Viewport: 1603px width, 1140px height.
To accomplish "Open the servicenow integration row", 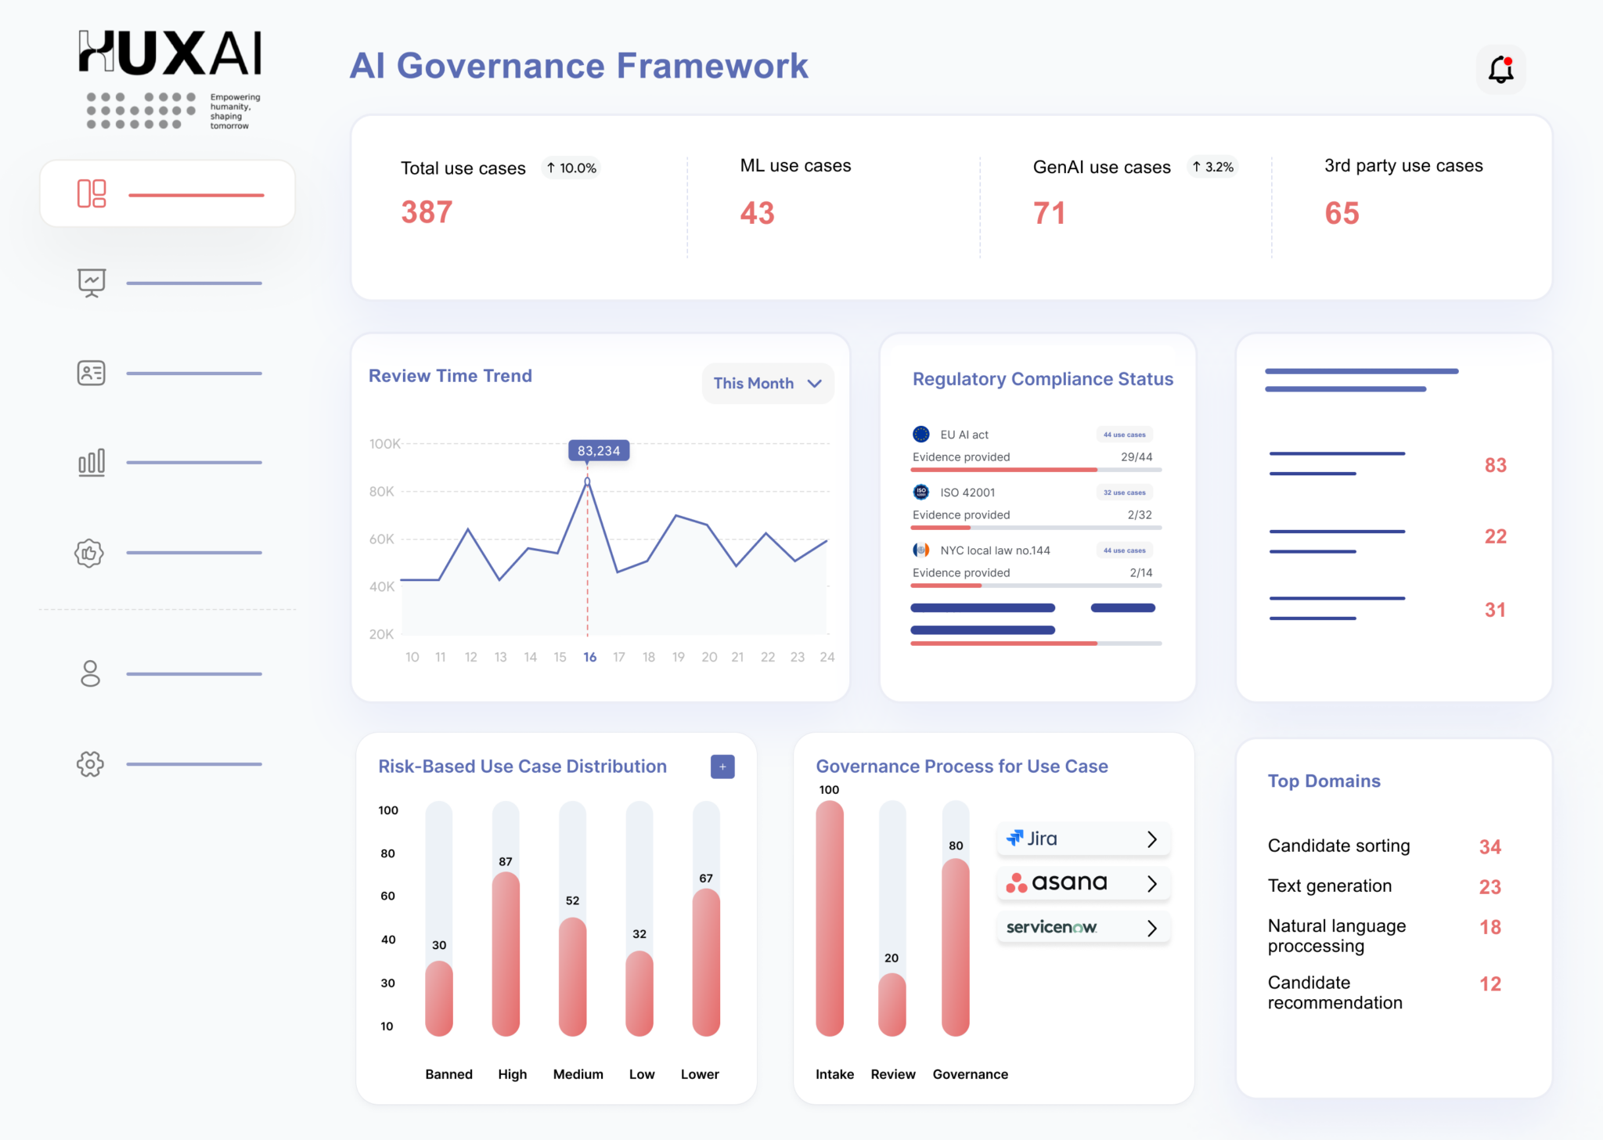I will pos(1083,928).
